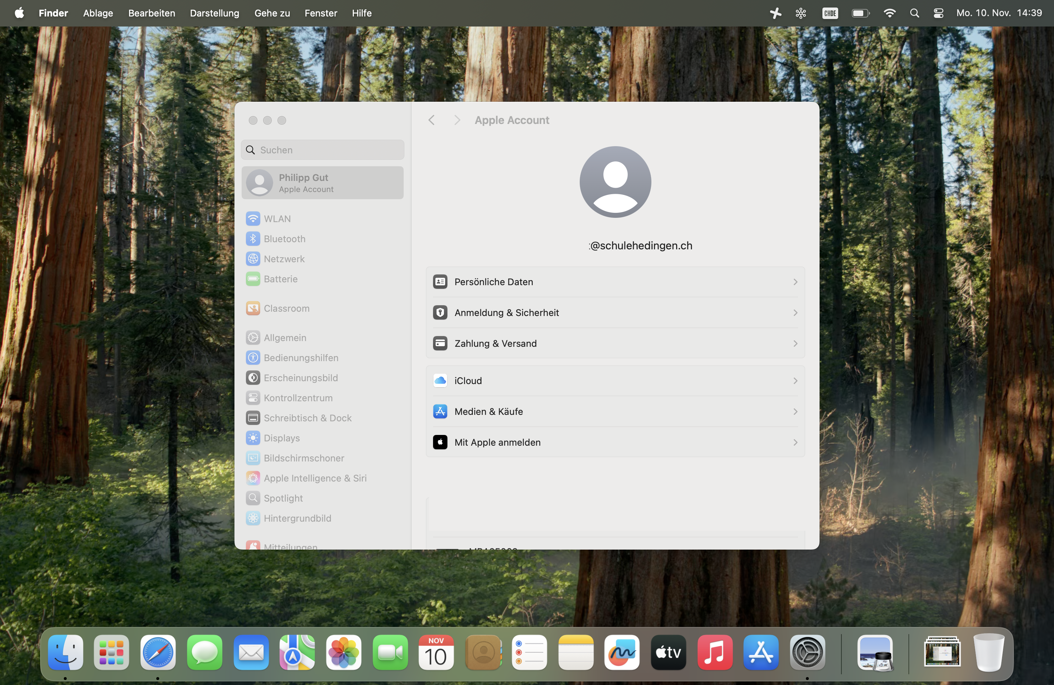
Task: Click the Freeform app in Dock
Action: 621,652
